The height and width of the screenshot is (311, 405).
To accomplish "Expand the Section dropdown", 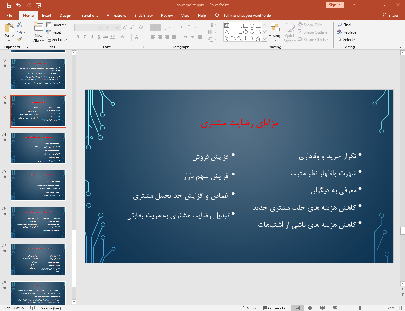I will (x=57, y=40).
